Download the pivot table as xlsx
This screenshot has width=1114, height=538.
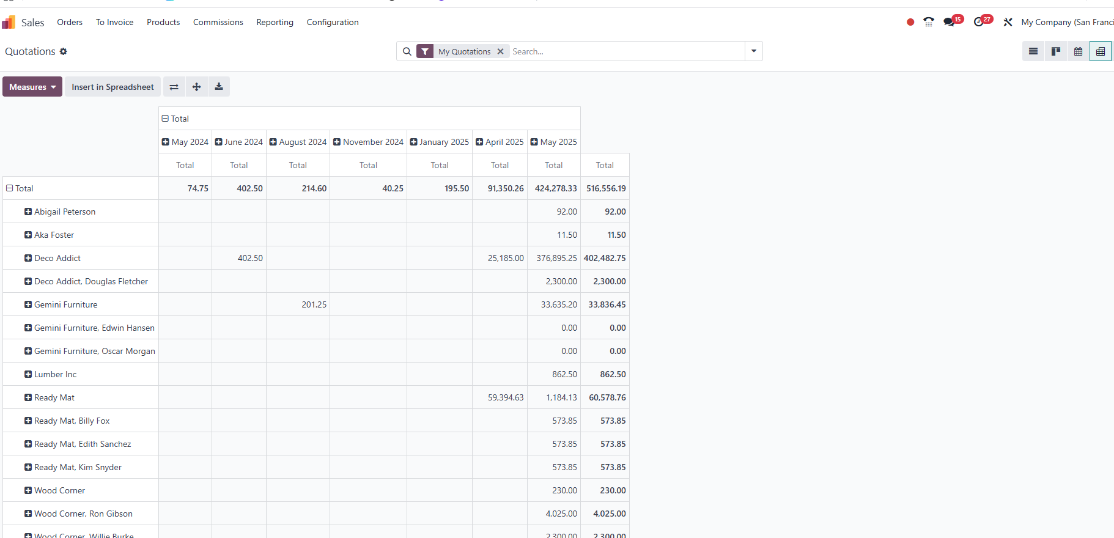tap(219, 87)
